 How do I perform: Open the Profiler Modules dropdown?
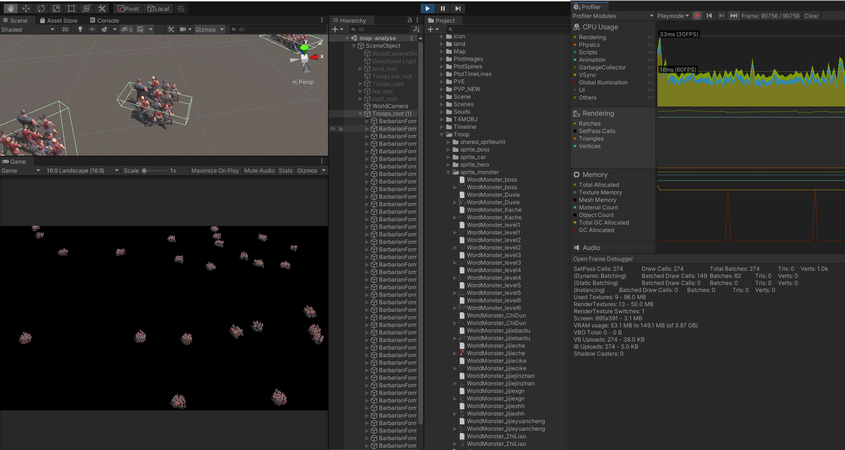tap(613, 16)
